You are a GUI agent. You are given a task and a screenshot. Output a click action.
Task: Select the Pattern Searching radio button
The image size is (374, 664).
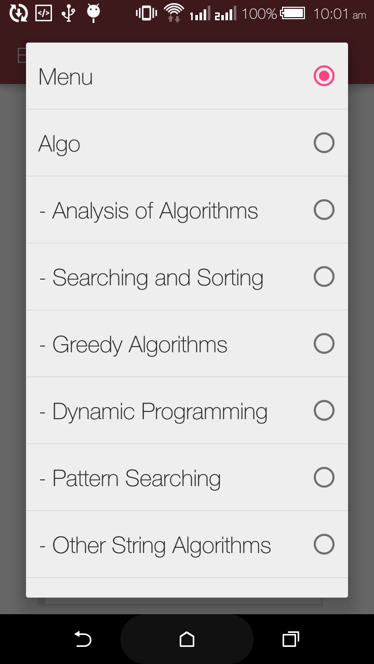(x=324, y=477)
